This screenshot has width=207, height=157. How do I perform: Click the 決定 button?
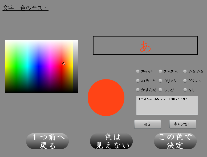point(148,124)
